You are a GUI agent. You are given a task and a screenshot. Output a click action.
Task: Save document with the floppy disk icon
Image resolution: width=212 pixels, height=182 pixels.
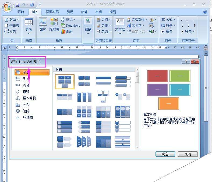click(17, 5)
